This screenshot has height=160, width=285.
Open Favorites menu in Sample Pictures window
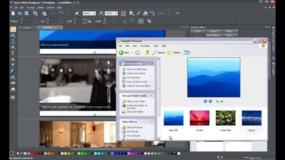[x=145, y=46]
